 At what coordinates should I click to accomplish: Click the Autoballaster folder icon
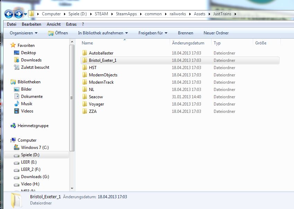84,53
